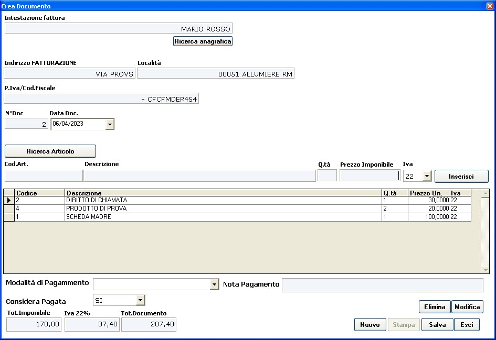Open the Ricerca Articolo search
This screenshot has height=340, width=496.
50,151
